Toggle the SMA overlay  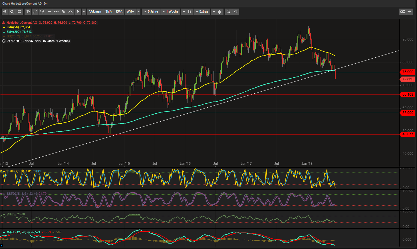[x=108, y=12]
